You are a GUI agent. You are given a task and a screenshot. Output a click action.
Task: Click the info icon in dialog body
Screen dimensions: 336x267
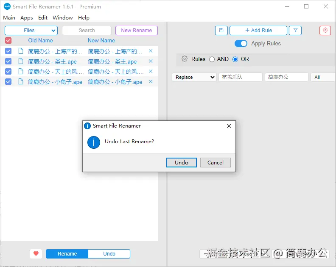click(94, 142)
